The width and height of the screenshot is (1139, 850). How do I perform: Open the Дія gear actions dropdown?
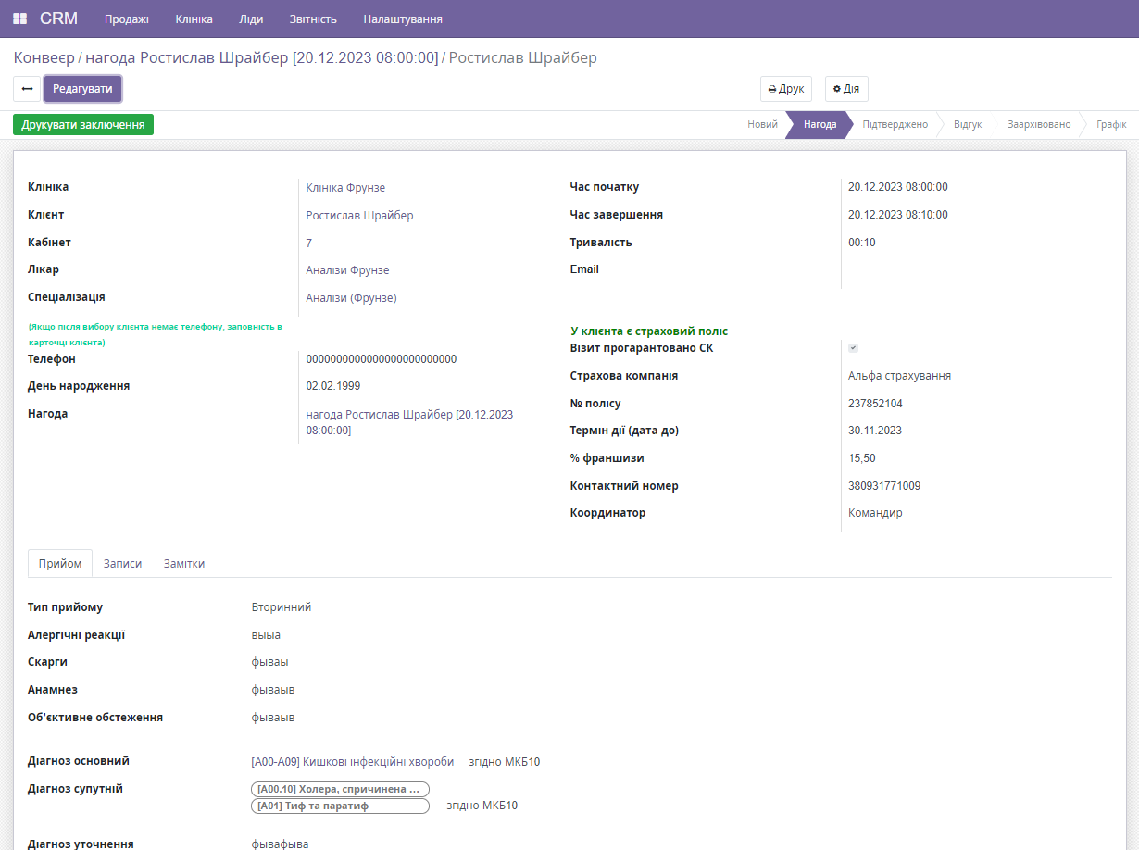point(845,89)
